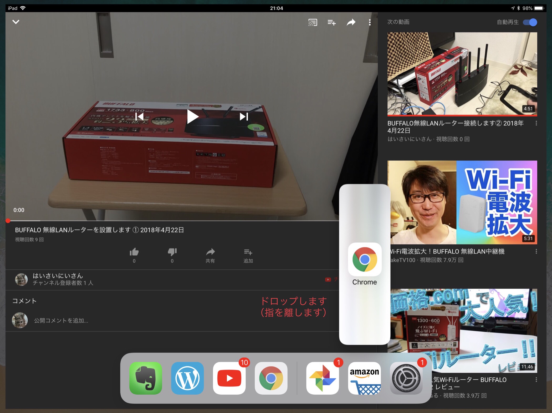Image resolution: width=552 pixels, height=413 pixels.
Task: Skip to the previous video
Action: click(139, 117)
